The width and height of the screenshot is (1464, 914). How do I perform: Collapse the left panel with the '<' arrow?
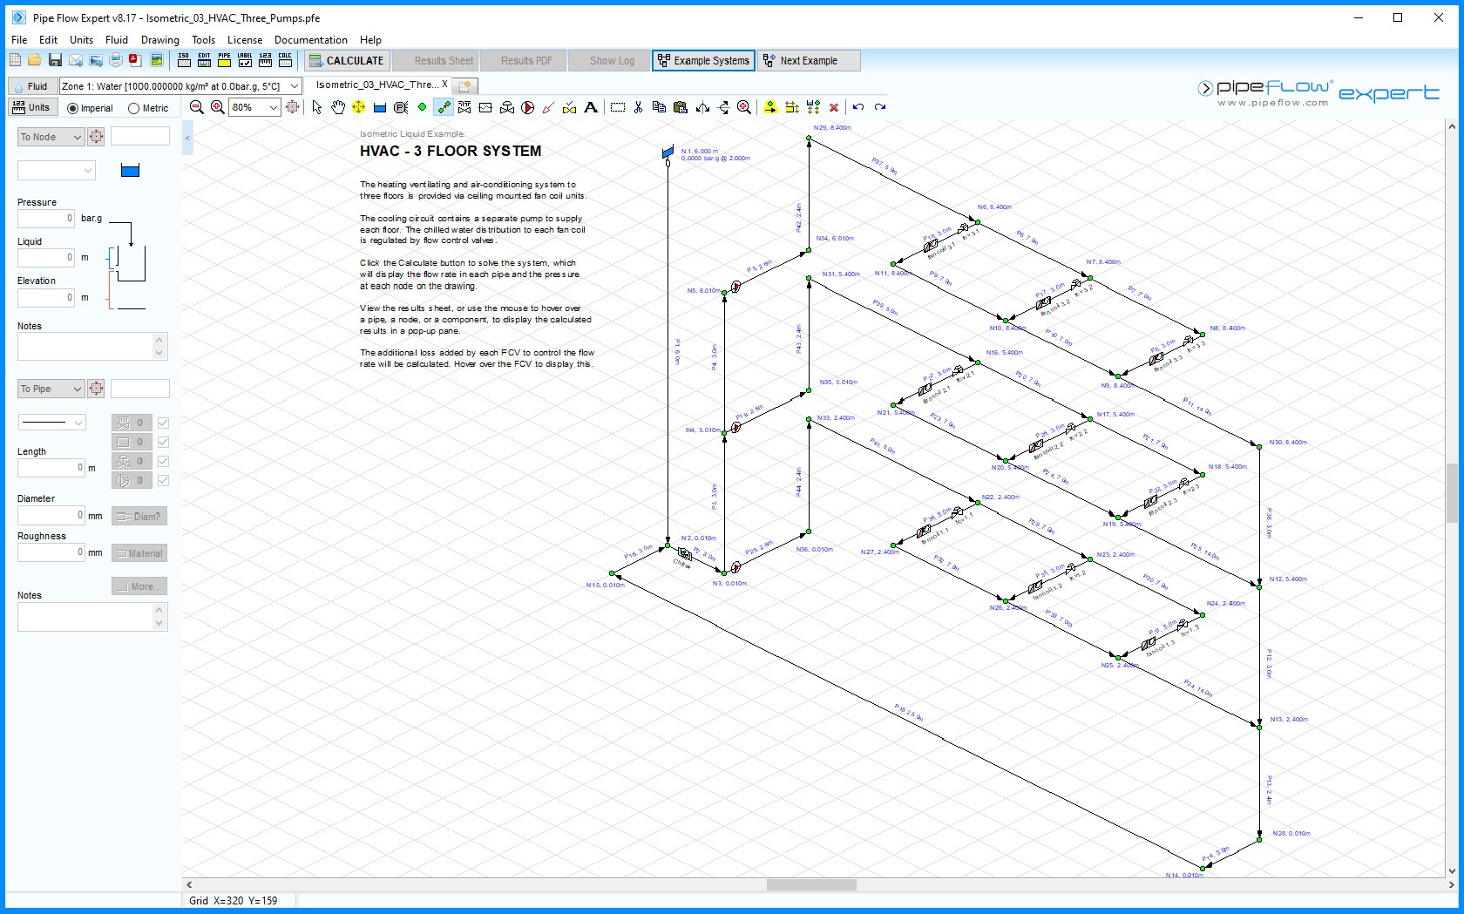click(187, 138)
